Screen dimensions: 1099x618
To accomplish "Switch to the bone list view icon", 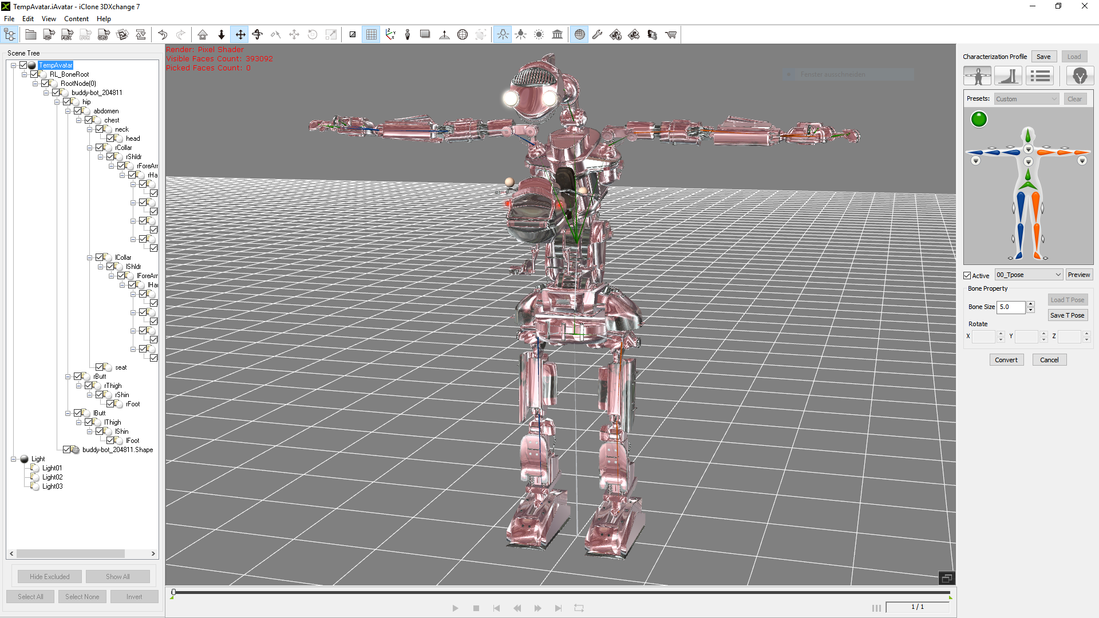I will pos(1040,76).
